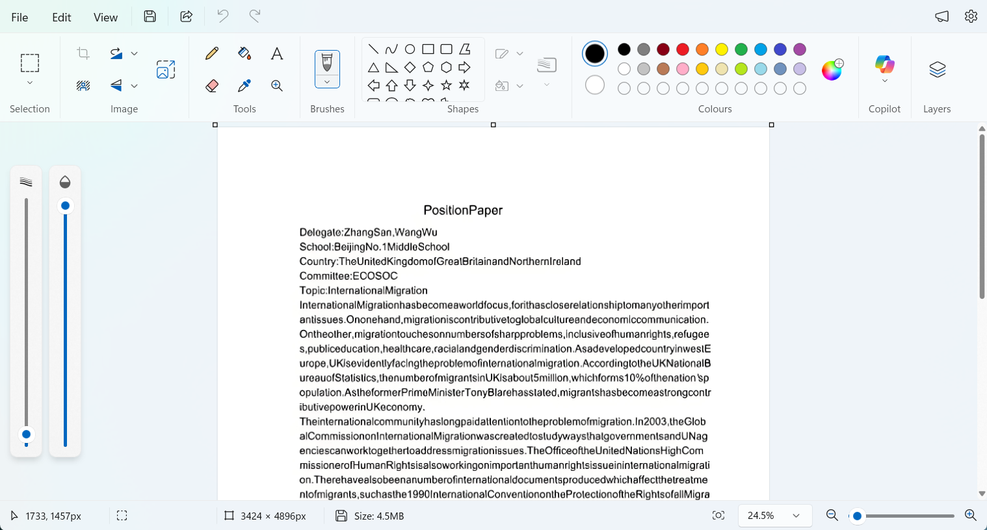The width and height of the screenshot is (987, 530).
Task: Select the Text tool
Action: pos(277,53)
